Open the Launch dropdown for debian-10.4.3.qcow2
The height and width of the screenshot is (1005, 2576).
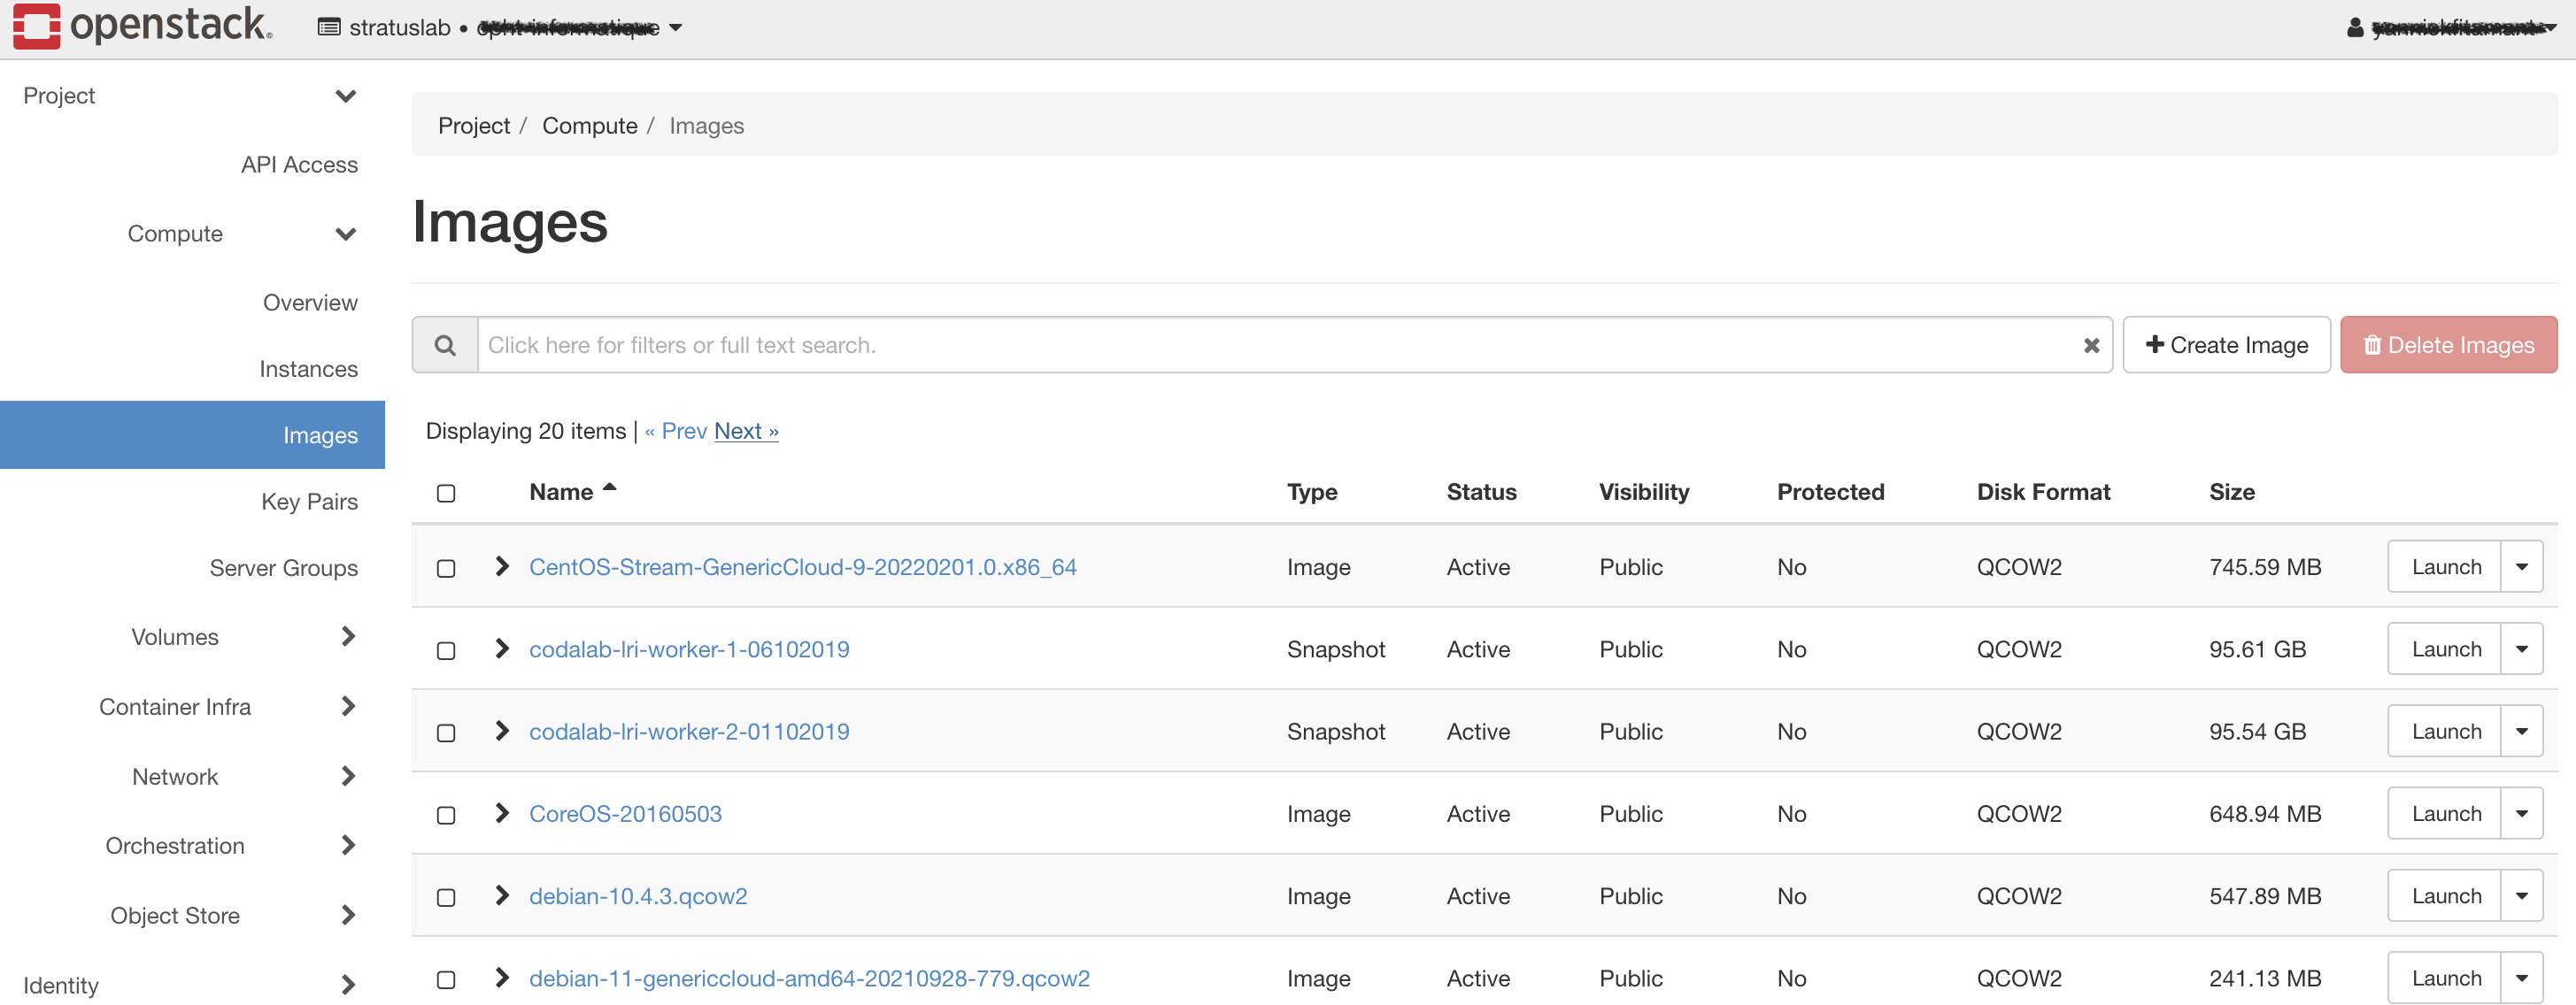[x=2523, y=895]
